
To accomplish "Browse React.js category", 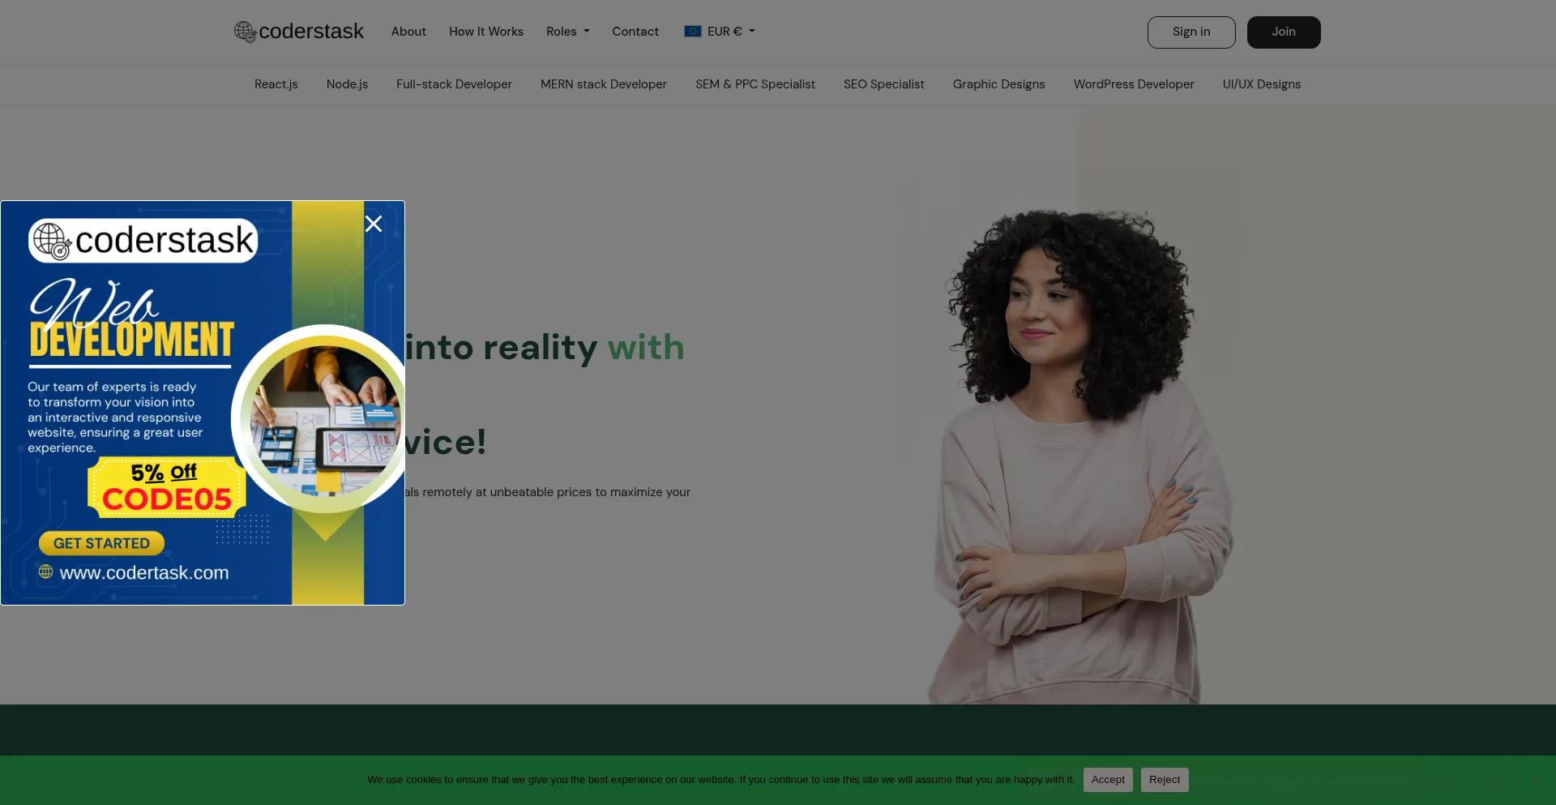I will tap(276, 84).
